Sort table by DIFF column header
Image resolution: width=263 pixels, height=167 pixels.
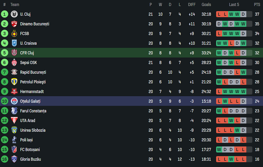click(192, 5)
